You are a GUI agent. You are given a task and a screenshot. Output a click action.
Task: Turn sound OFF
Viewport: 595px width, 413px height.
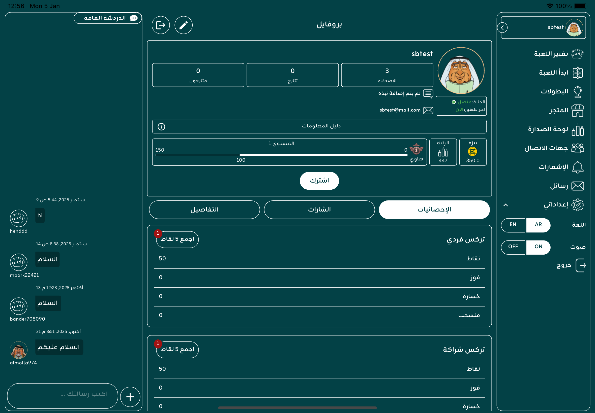(x=513, y=247)
